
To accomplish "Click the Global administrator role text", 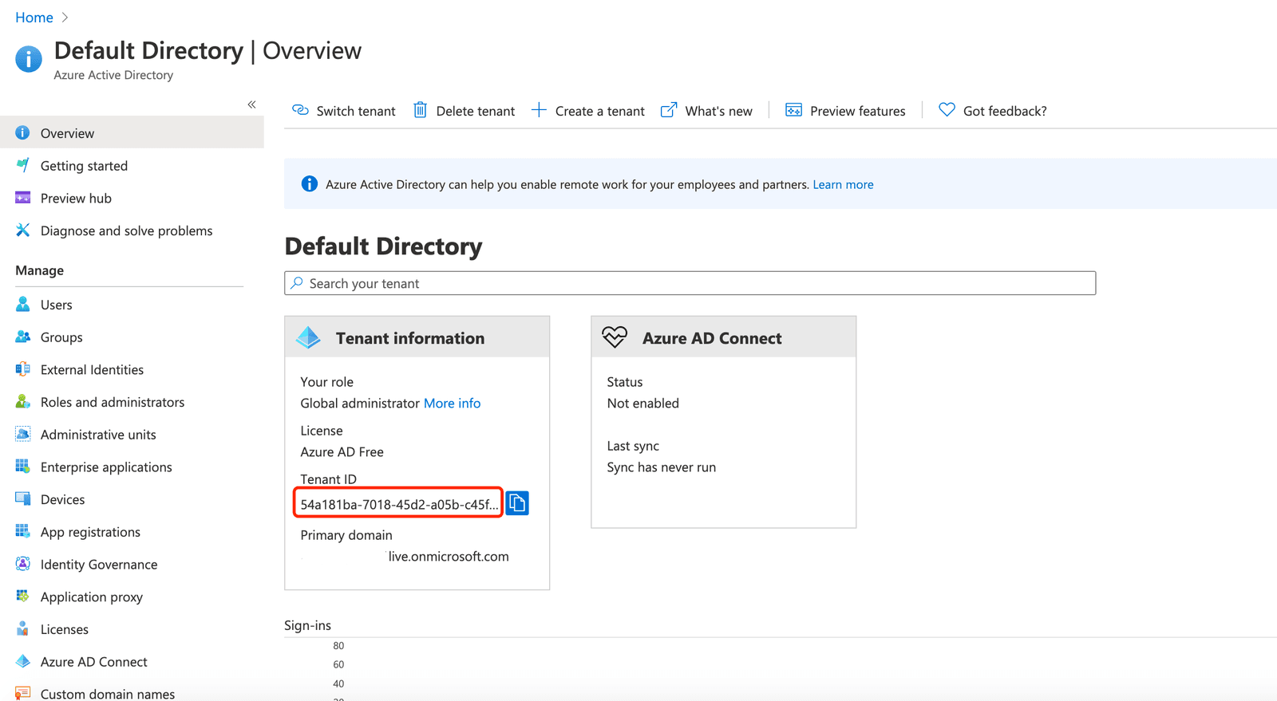I will [x=360, y=403].
